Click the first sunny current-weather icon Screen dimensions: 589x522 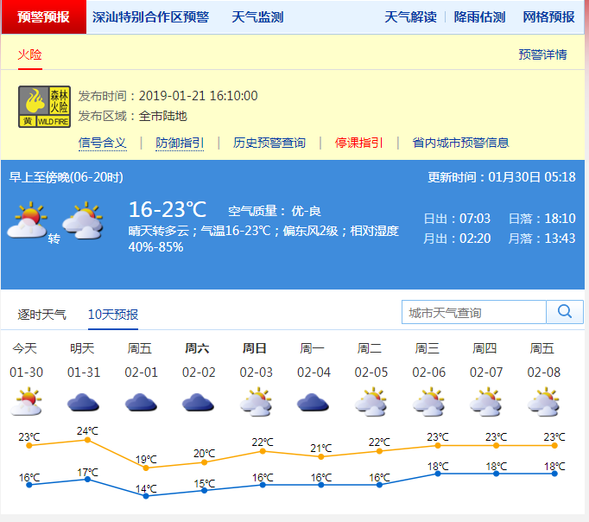coord(27,220)
